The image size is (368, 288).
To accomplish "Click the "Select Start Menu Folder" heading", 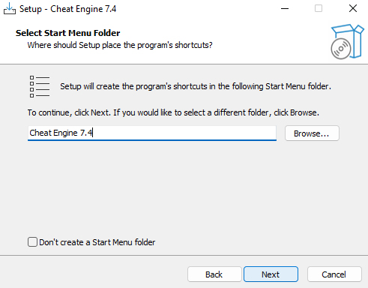I will click(68, 33).
